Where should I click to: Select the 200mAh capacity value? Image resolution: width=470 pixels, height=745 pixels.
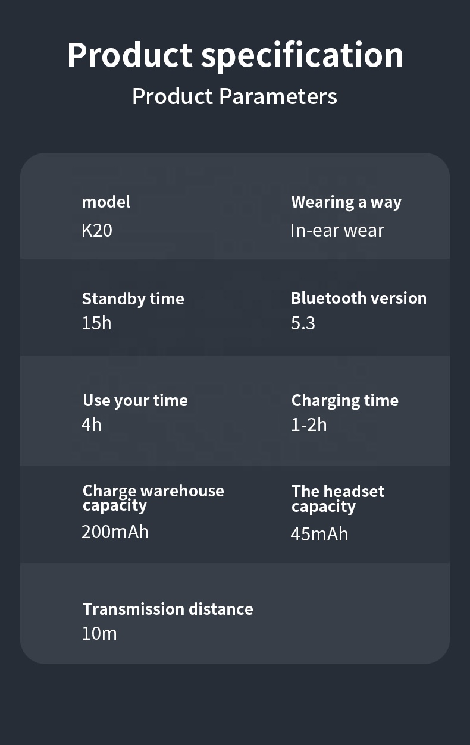[115, 532]
